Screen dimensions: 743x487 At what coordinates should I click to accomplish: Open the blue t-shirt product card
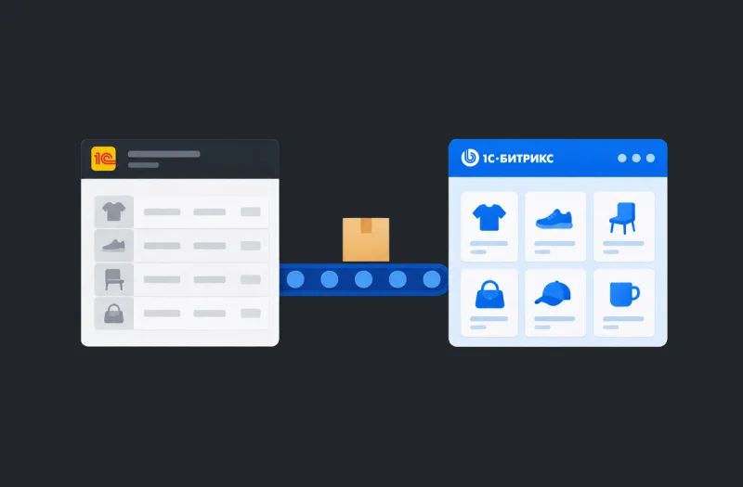(489, 226)
